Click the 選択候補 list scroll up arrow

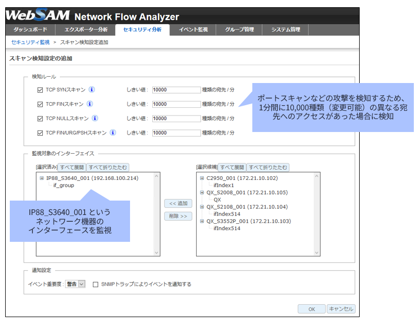(317, 176)
